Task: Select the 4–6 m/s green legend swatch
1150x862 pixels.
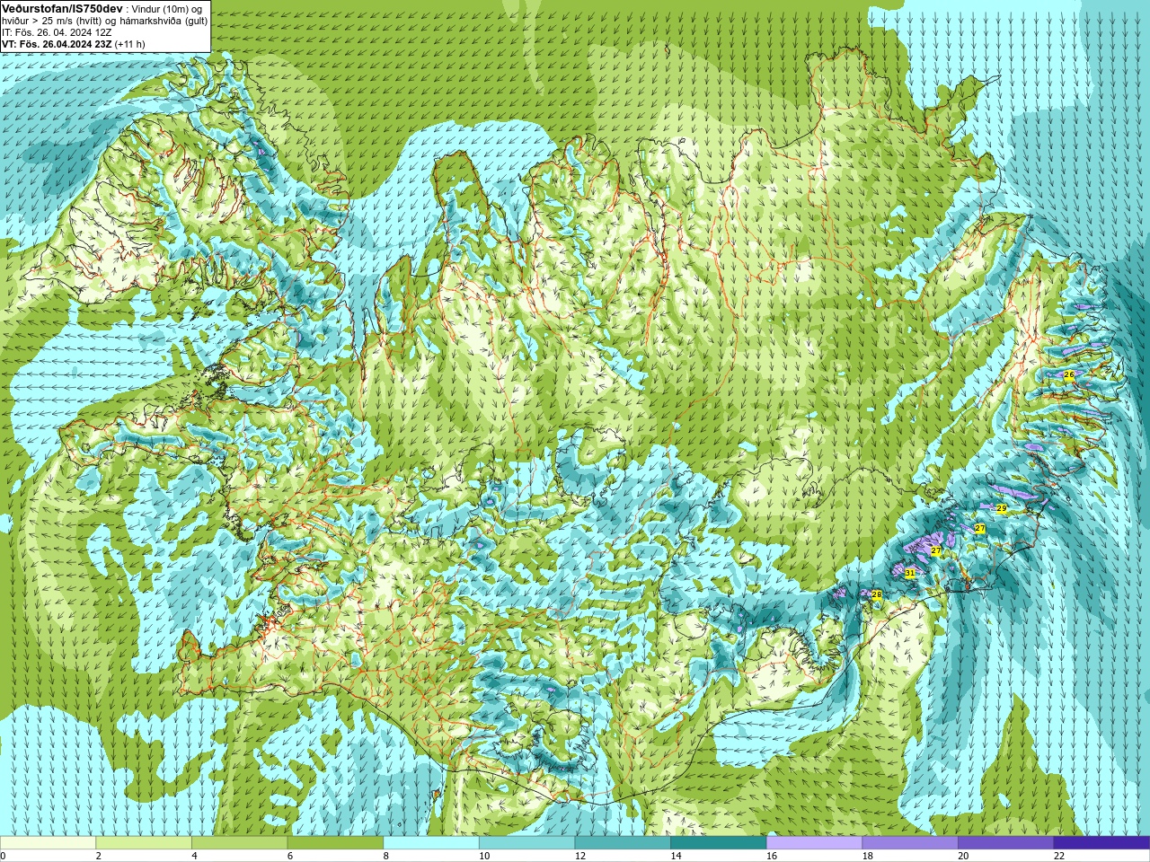Action: [239, 843]
